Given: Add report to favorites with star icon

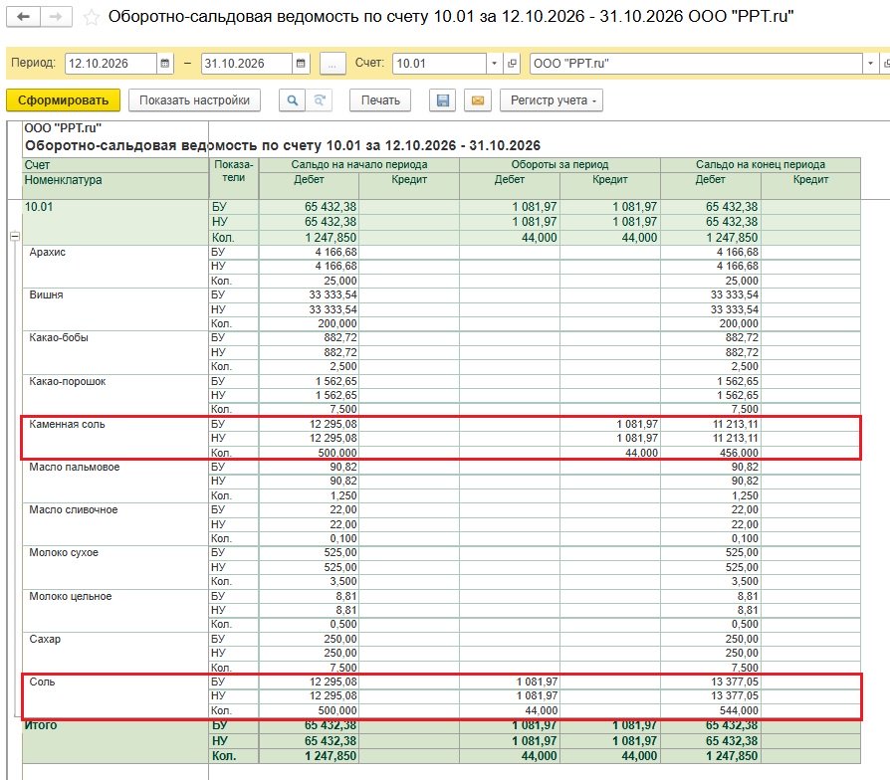Looking at the screenshot, I should 91,17.
